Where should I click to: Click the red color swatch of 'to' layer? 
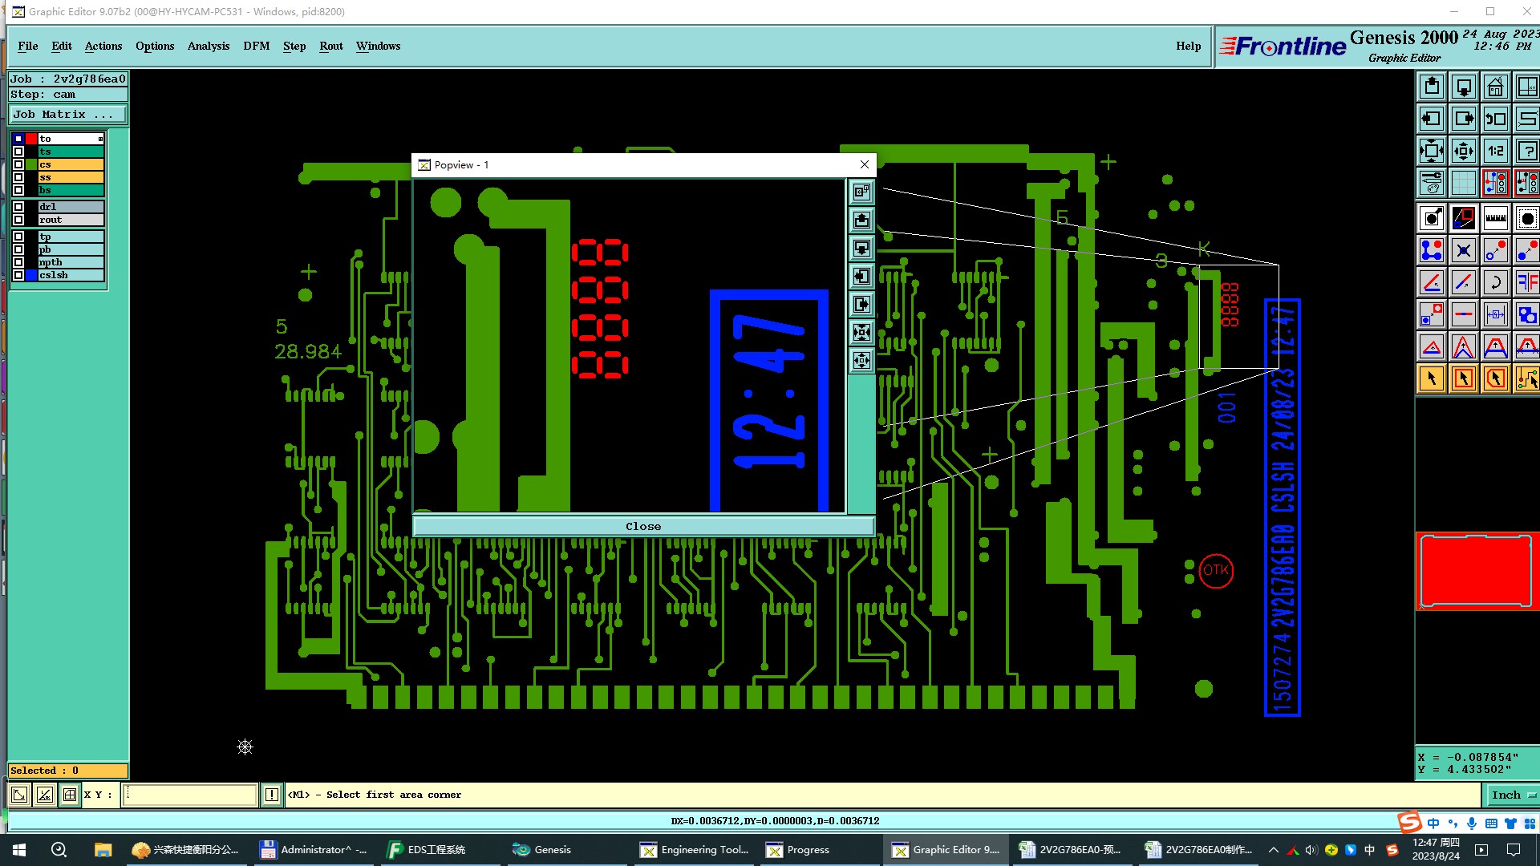31,139
